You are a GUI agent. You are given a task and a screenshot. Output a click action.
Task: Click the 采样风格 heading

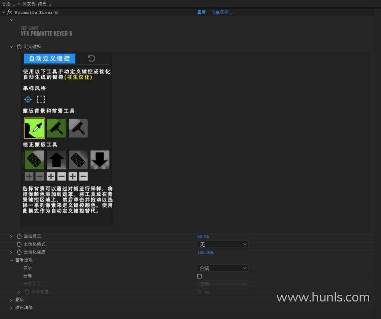point(35,88)
